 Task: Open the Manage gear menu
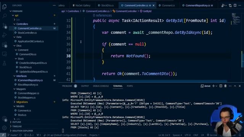[4, 128]
